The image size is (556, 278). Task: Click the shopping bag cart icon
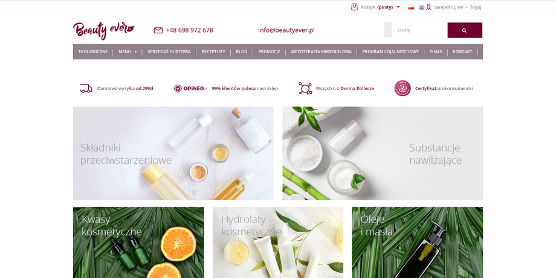(x=354, y=7)
